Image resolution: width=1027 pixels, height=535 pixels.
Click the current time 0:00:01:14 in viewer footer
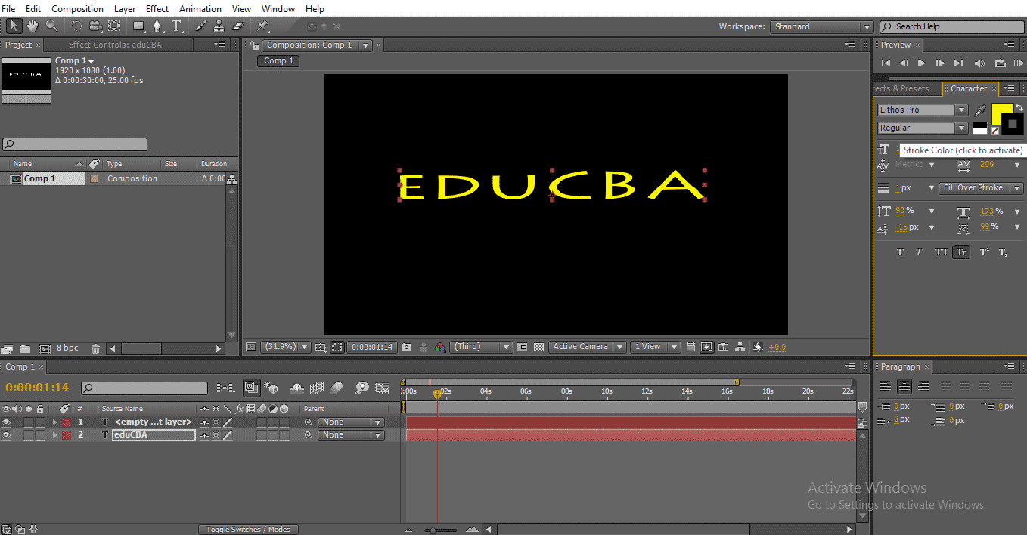pyautogui.click(x=372, y=347)
